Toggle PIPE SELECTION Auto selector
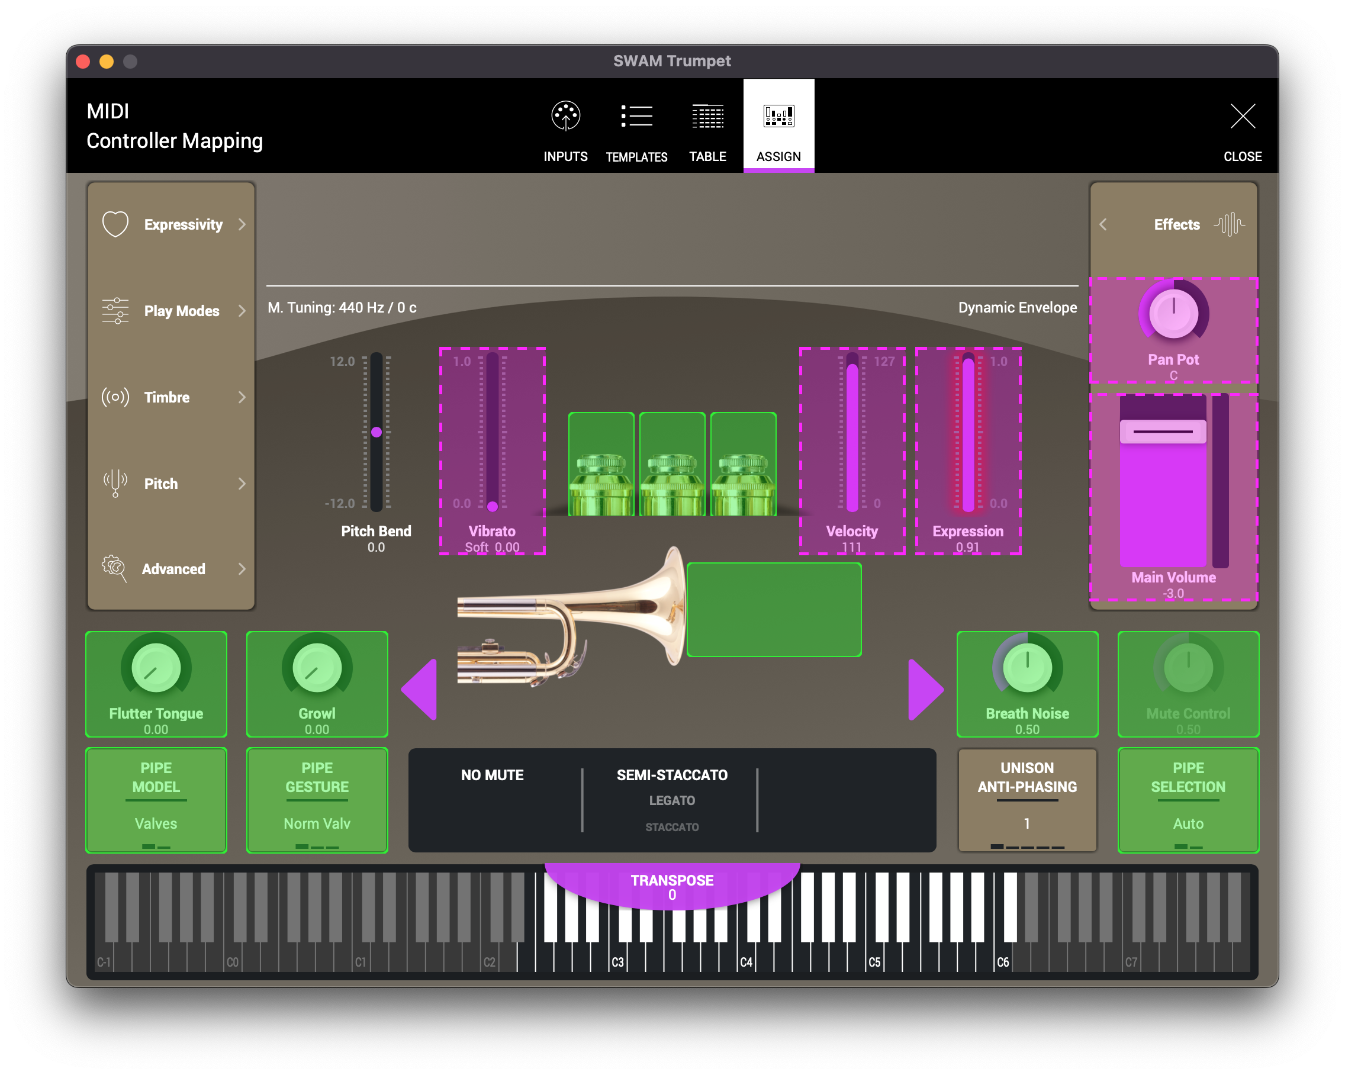Viewport: 1345px width, 1075px height. point(1188,800)
